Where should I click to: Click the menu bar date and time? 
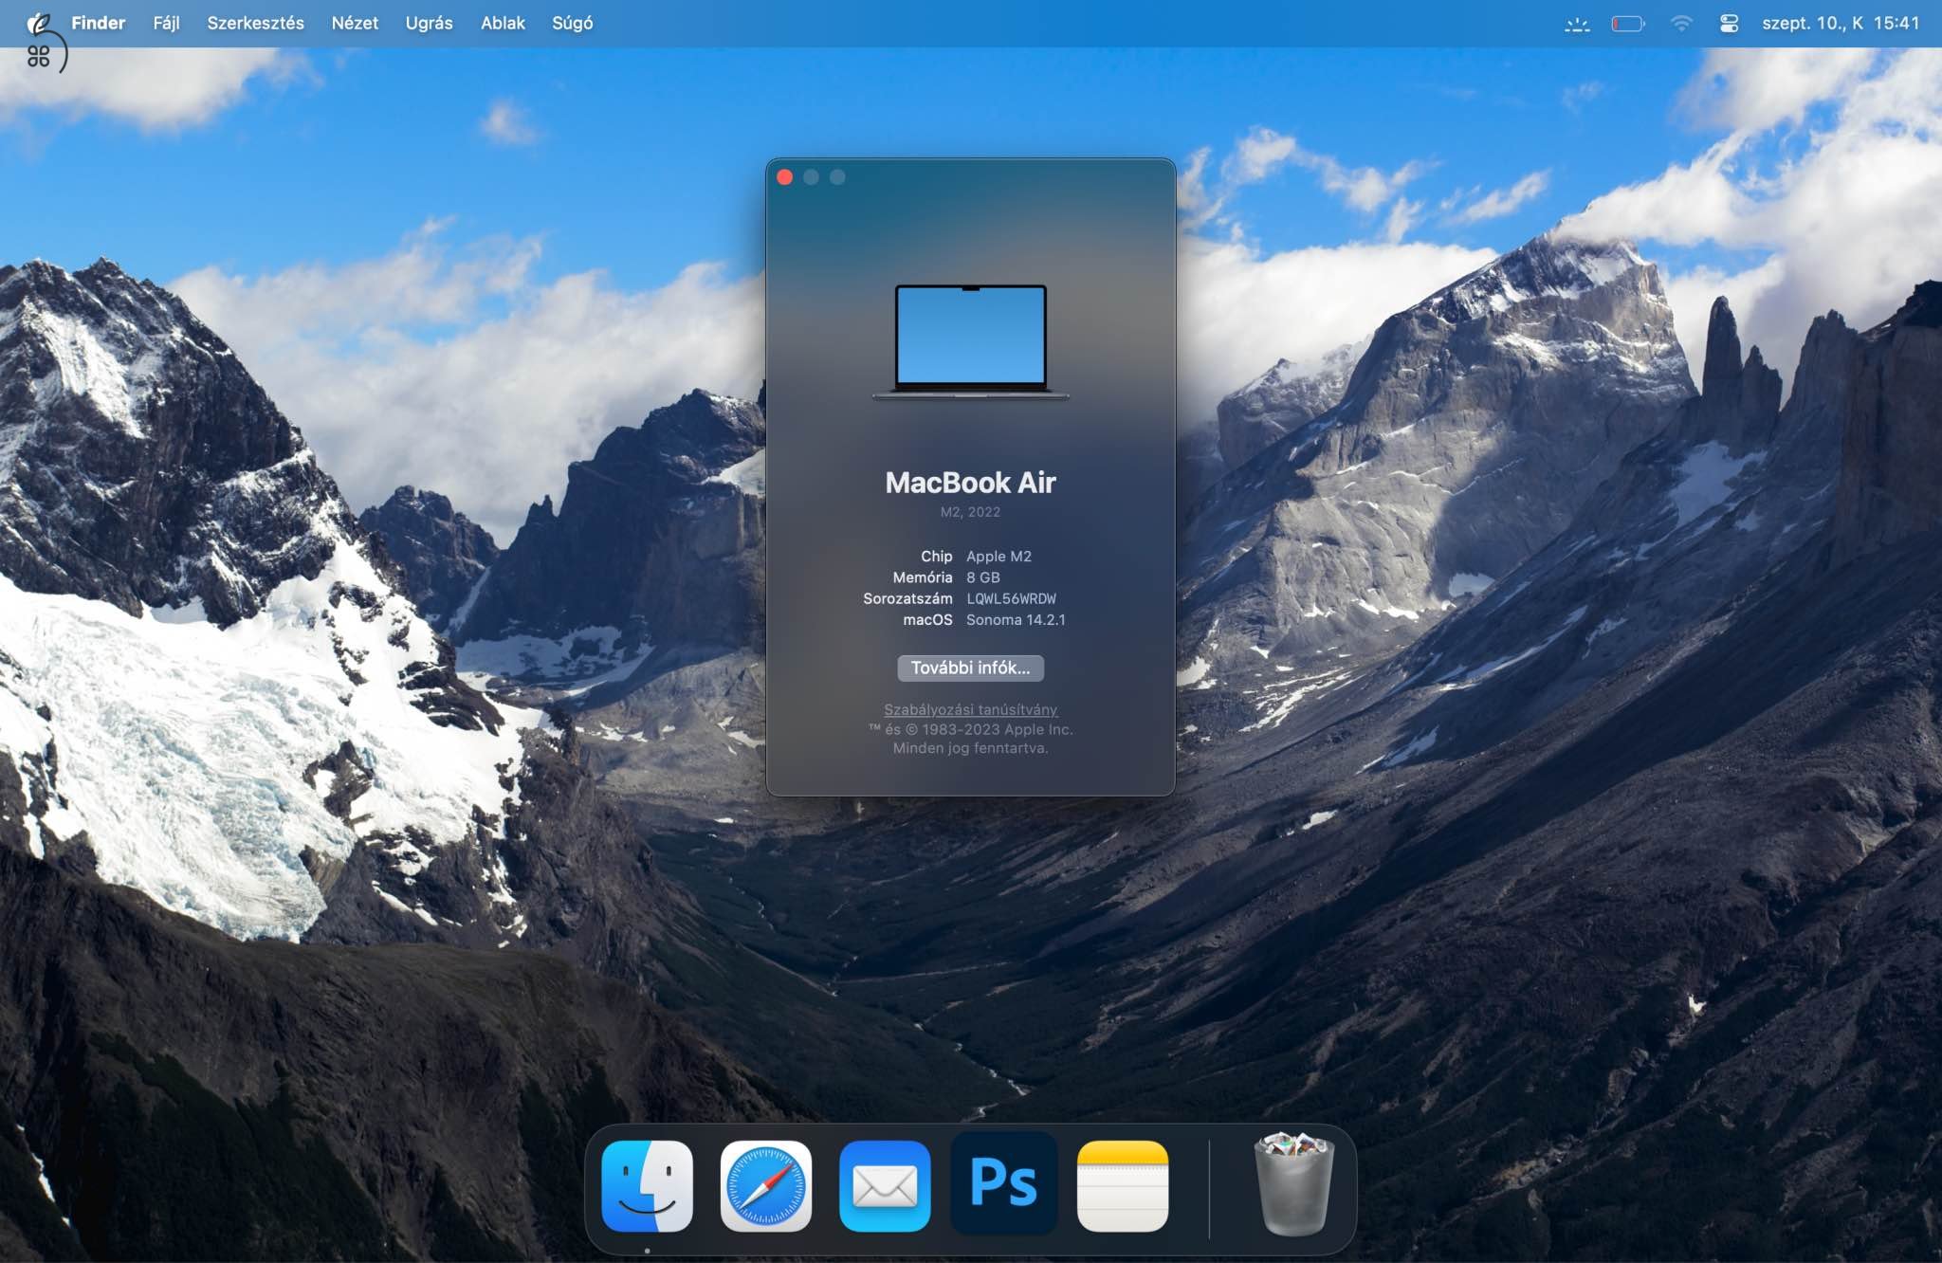point(1841,23)
